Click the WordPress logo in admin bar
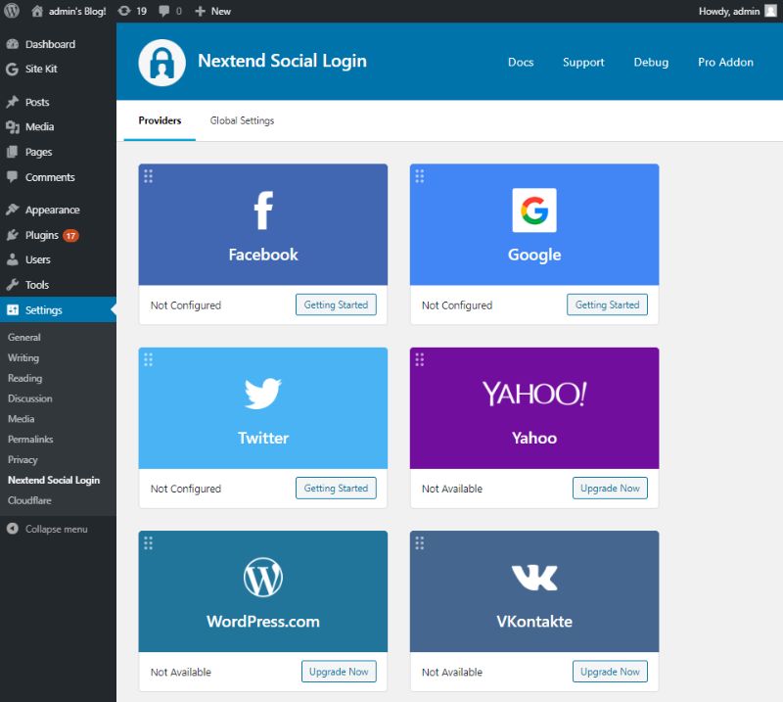The image size is (783, 702). pos(12,11)
